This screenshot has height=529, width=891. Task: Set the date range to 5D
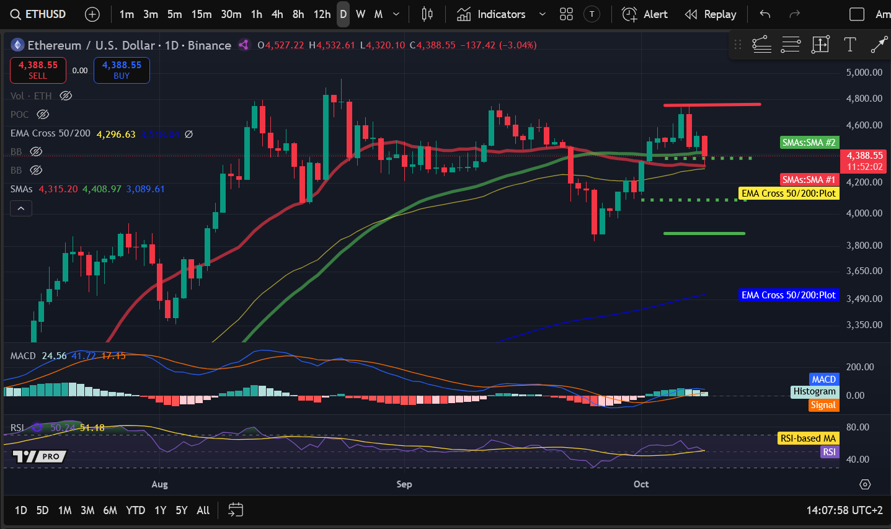point(42,510)
